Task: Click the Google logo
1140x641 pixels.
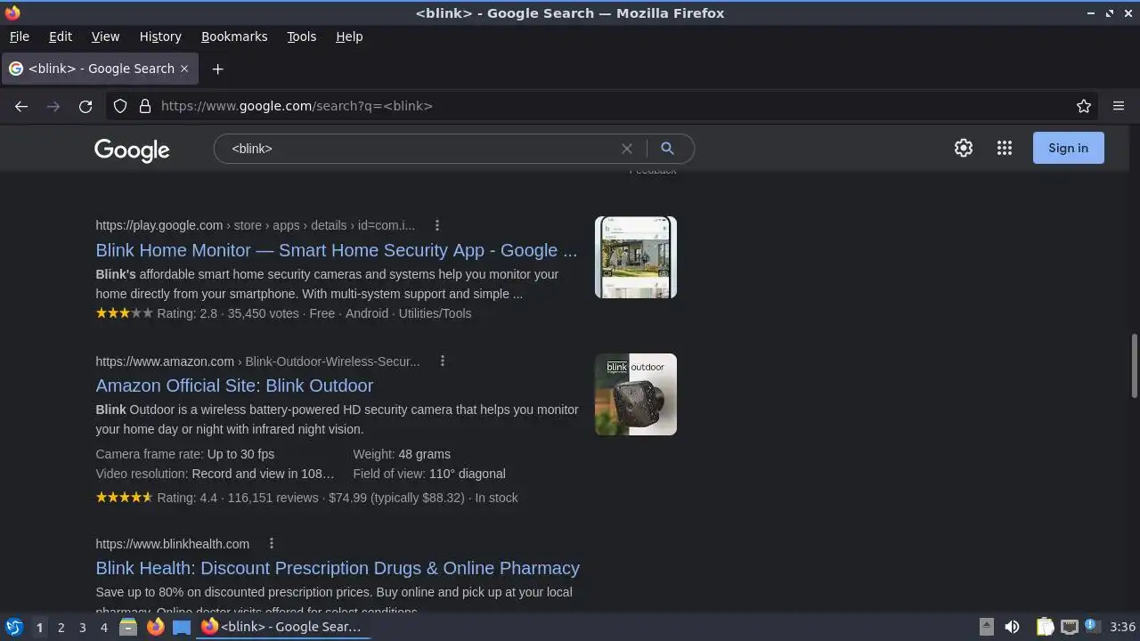Action: 132,150
